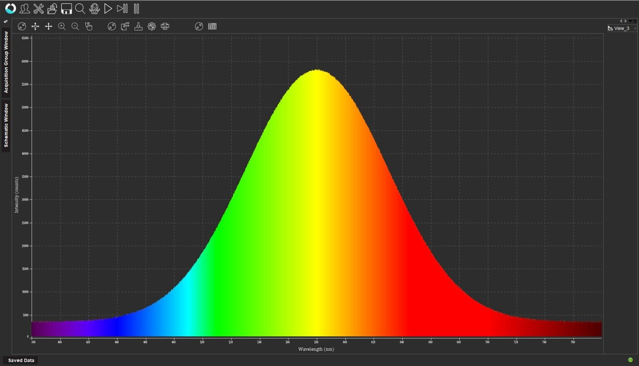The height and width of the screenshot is (366, 639).
Task: Click the globe in hands icon
Action: 94,9
